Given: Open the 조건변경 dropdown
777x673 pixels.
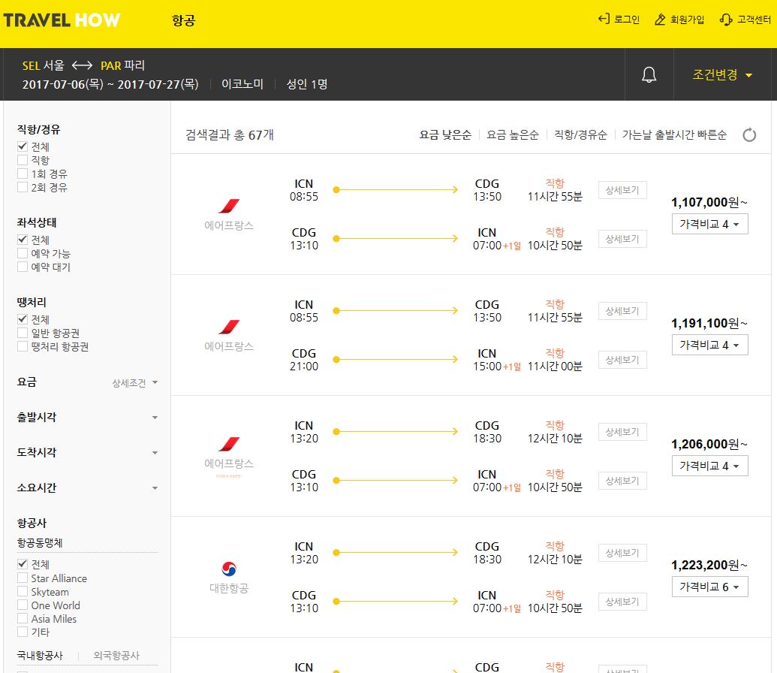Looking at the screenshot, I should click(722, 75).
